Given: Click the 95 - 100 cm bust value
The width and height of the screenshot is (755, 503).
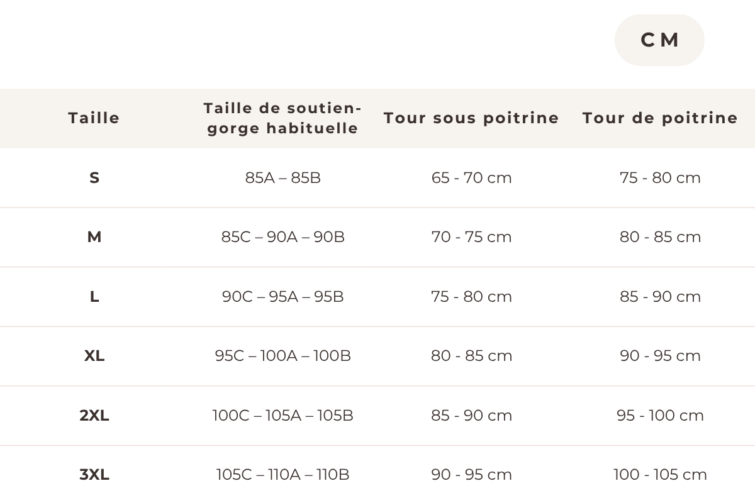Looking at the screenshot, I should 660,416.
